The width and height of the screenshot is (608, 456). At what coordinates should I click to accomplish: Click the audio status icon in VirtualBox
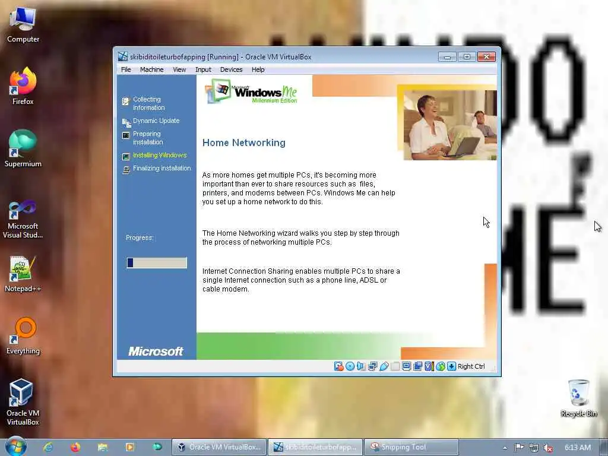361,366
